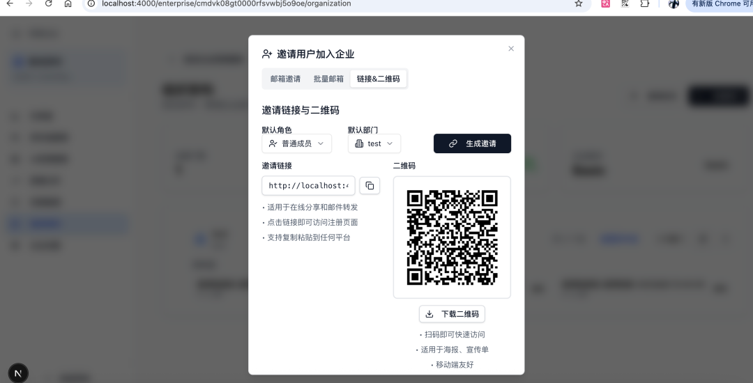753x383 pixels.
Task: Click the 适用于海报、宣传单 text
Action: (455, 350)
